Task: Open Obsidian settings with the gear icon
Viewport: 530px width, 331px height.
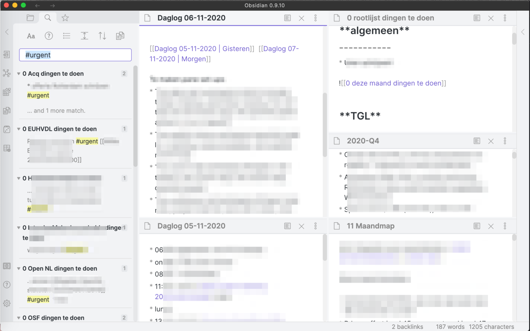Action: tap(7, 303)
